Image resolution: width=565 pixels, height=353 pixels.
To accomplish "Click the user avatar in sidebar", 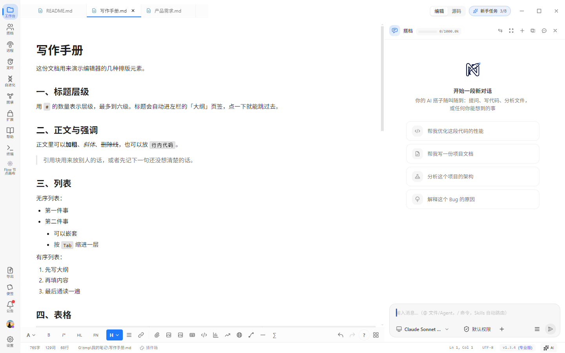I will point(10,324).
